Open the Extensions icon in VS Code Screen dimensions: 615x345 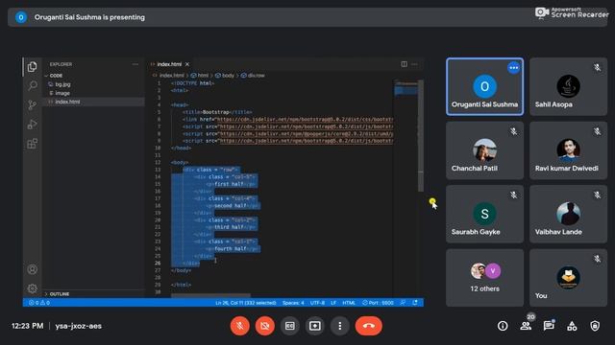point(33,144)
